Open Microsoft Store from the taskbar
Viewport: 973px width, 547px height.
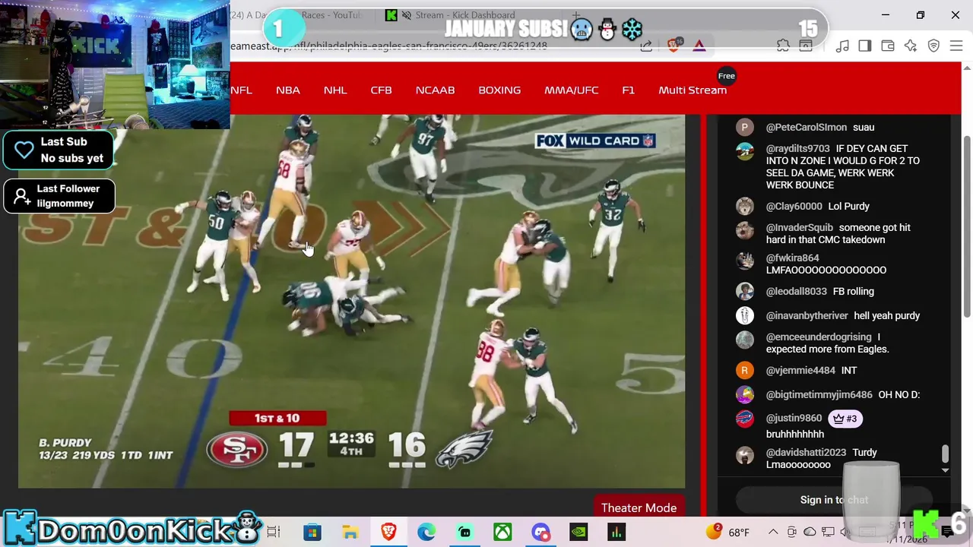click(312, 532)
